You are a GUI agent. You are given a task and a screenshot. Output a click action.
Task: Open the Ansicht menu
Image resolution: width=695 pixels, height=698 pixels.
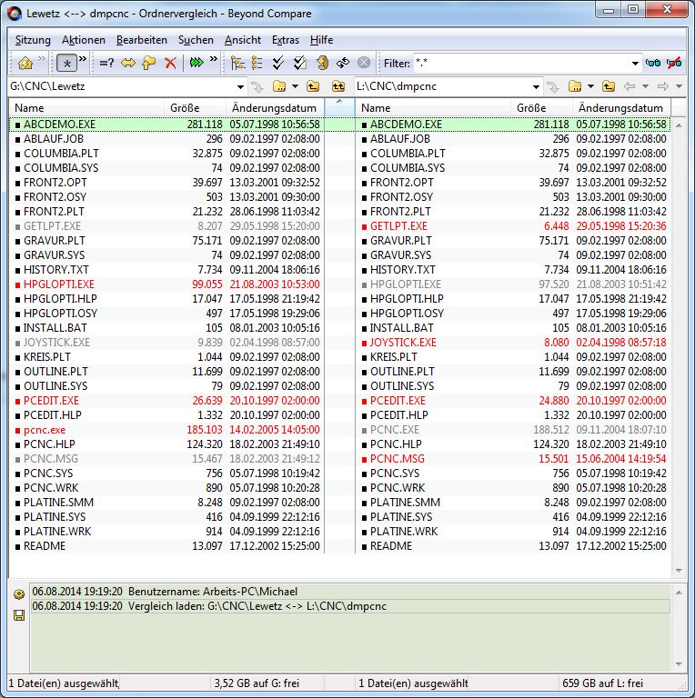pyautogui.click(x=243, y=40)
